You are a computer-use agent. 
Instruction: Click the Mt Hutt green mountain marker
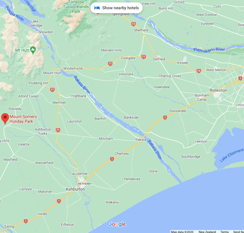coord(33,50)
